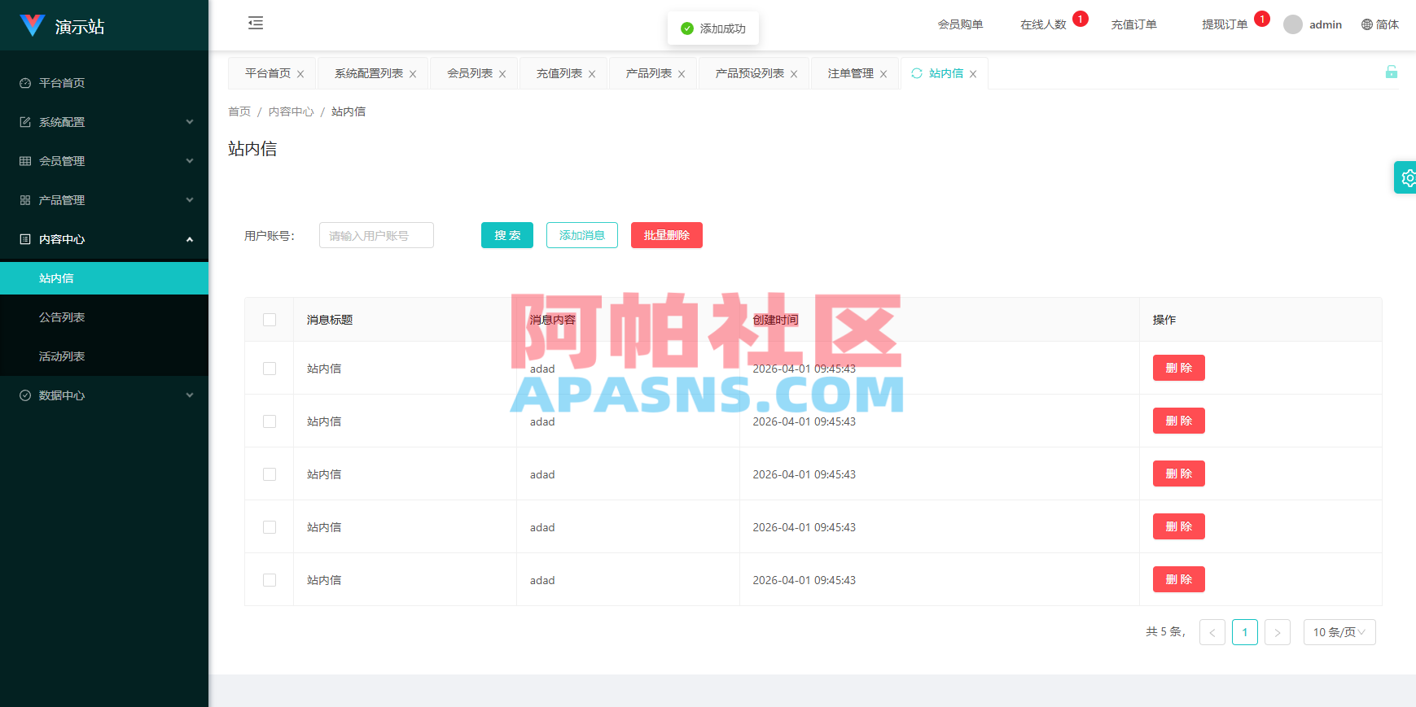
Task: Expand the 系统配置 sidebar menu
Action: [x=104, y=122]
